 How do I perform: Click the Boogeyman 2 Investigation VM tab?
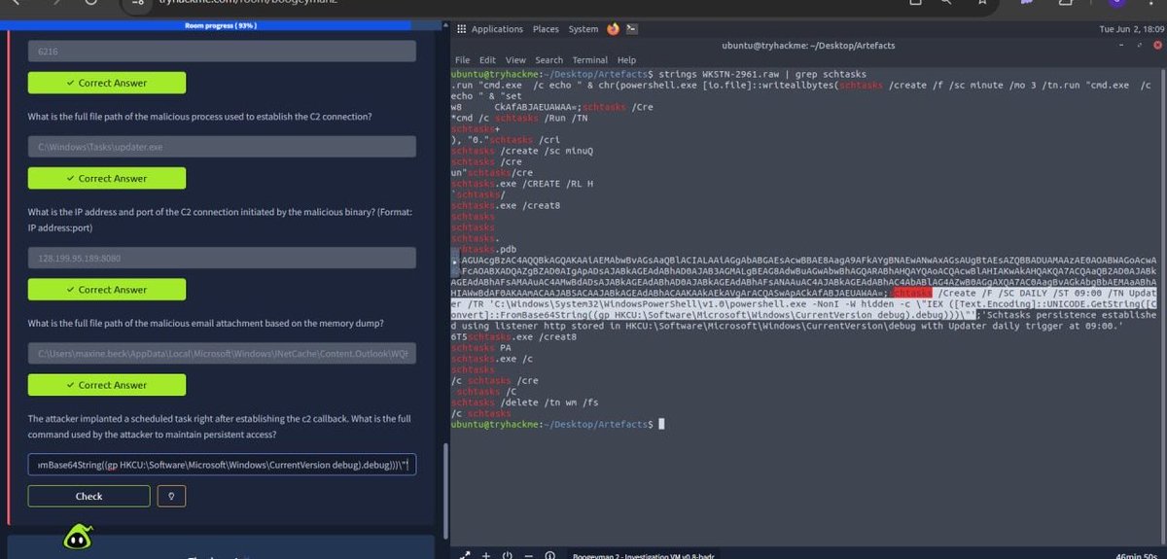(x=646, y=554)
